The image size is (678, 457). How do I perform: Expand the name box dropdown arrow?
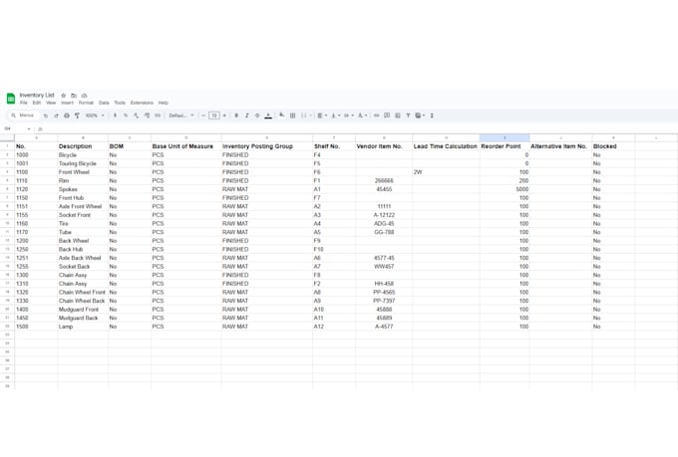(29, 129)
